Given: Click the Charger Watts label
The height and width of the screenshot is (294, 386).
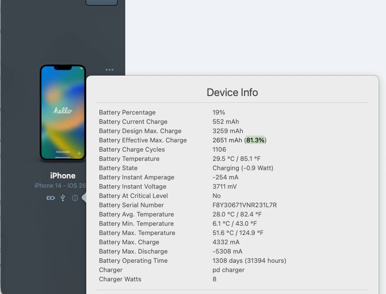Looking at the screenshot, I should coord(120,279).
